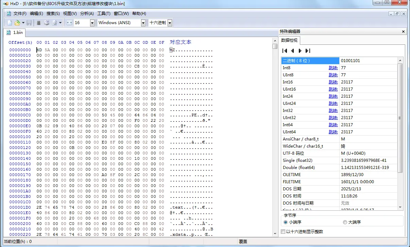Viewport: 410px width, 247px height.
Task: Jump to last byte in data inspector
Action: click(x=308, y=51)
